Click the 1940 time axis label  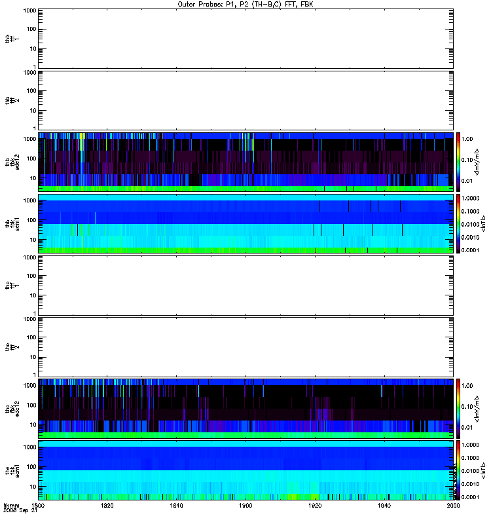(x=384, y=505)
